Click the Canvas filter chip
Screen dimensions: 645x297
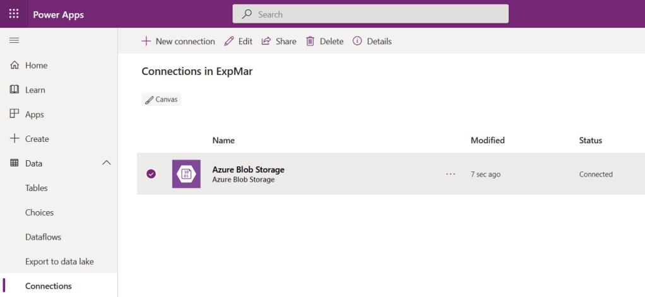pyautogui.click(x=162, y=100)
